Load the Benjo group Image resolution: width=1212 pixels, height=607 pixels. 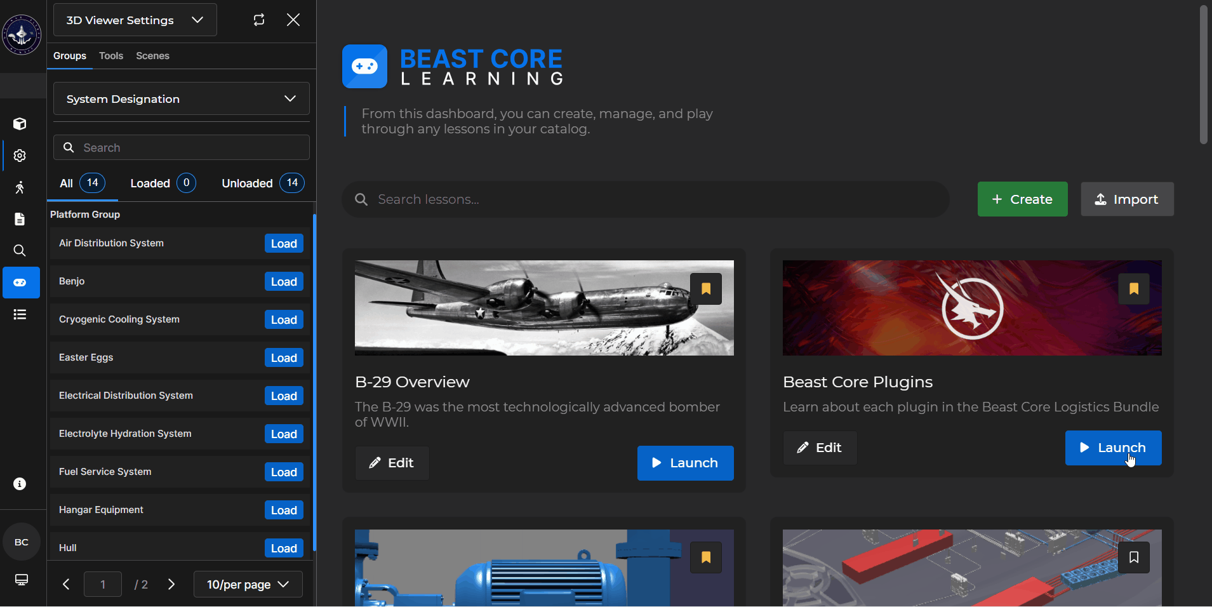pyautogui.click(x=284, y=282)
